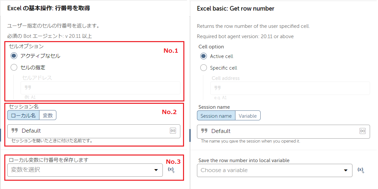Open the 変数を選択 dropdown

(x=85, y=170)
